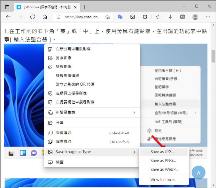Open a new tab with plus button

click(x=85, y=7)
